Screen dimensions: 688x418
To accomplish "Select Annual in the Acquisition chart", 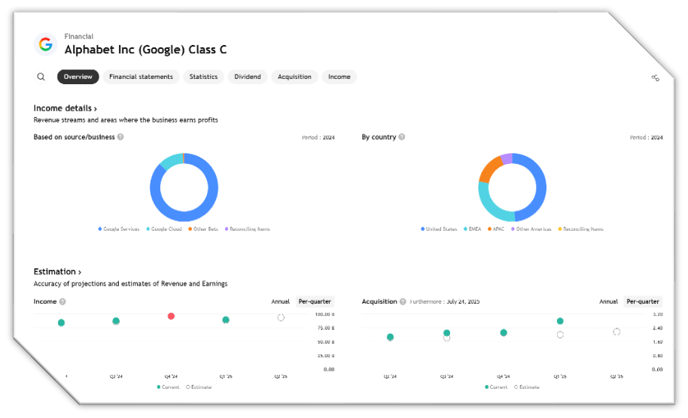I will [x=608, y=301].
